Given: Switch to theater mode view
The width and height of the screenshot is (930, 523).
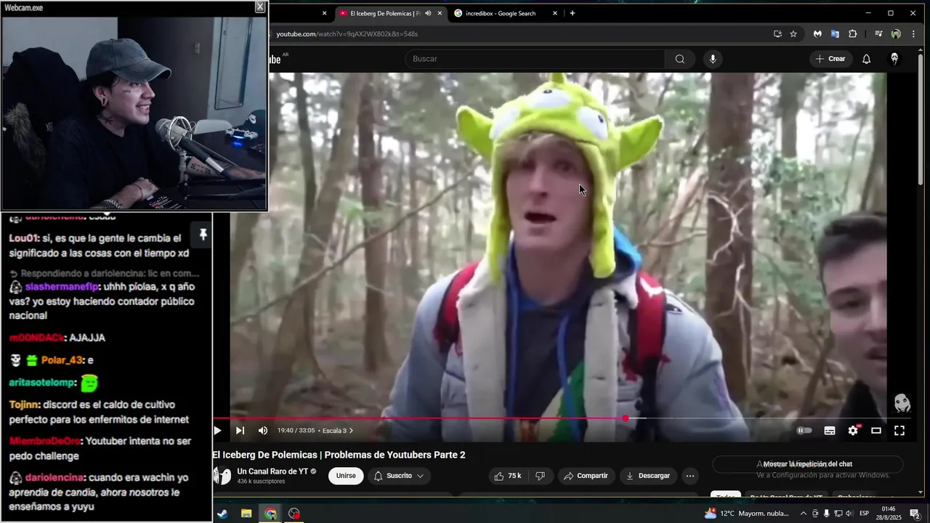Looking at the screenshot, I should (x=876, y=431).
